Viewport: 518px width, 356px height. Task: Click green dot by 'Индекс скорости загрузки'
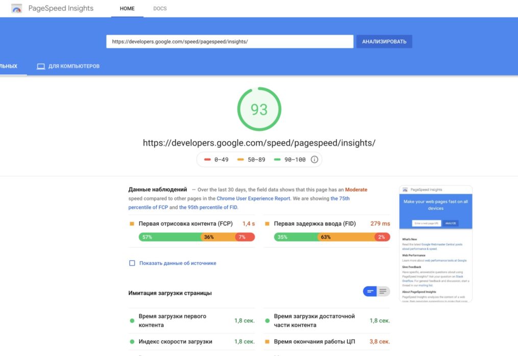pos(132,342)
